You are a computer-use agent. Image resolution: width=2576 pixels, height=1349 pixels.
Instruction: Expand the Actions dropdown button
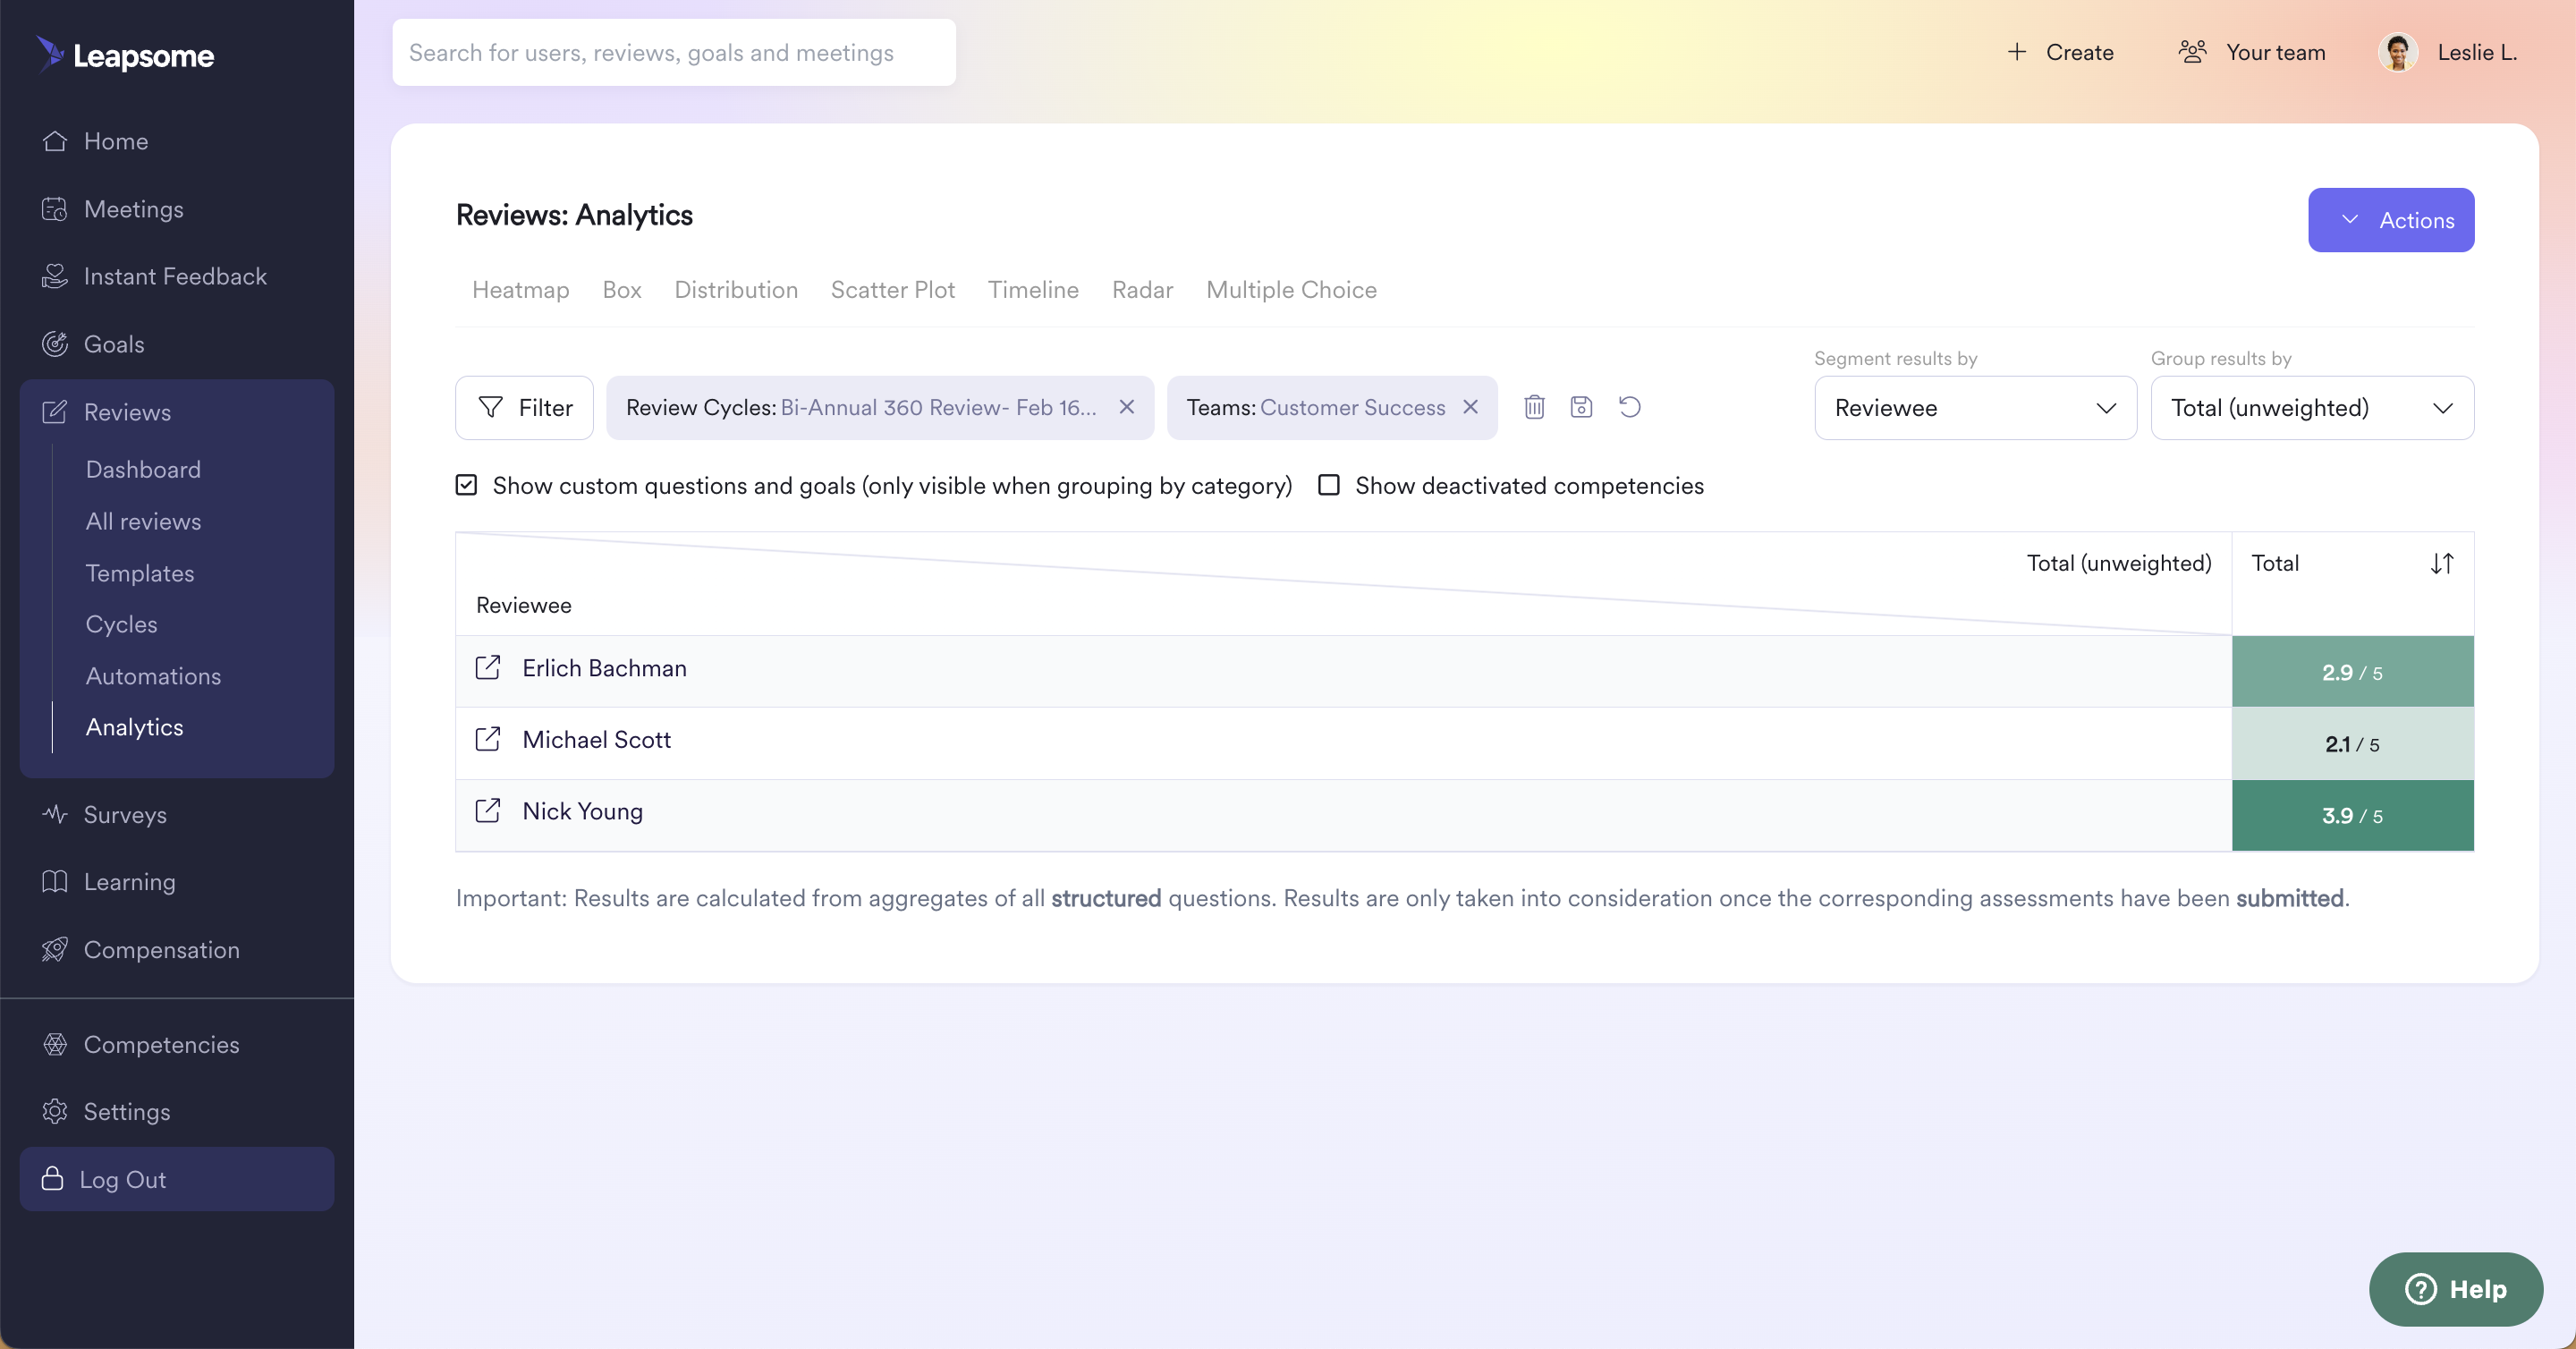(2391, 220)
